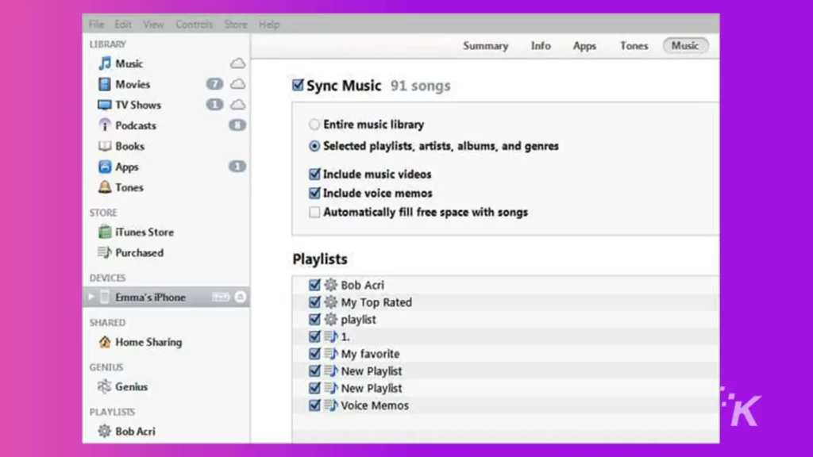
Task: Open Tones bell icon in sidebar
Action: click(105, 187)
